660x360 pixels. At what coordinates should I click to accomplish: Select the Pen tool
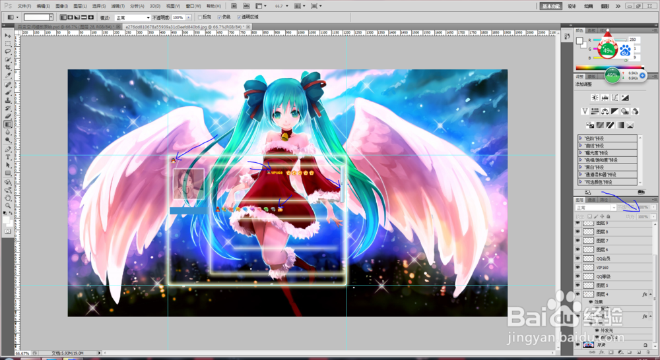tap(8, 149)
